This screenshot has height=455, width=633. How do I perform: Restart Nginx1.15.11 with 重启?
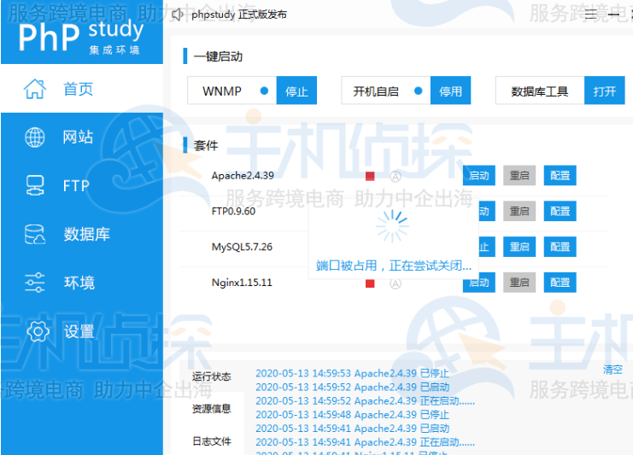tap(519, 282)
